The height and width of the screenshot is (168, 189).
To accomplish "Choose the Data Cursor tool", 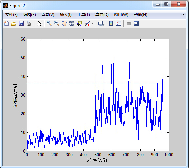I will 79,23.
